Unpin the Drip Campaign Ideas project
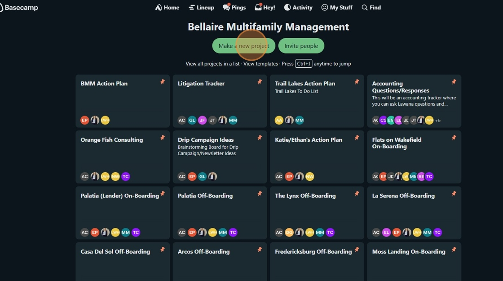This screenshot has height=281, width=503. point(260,138)
